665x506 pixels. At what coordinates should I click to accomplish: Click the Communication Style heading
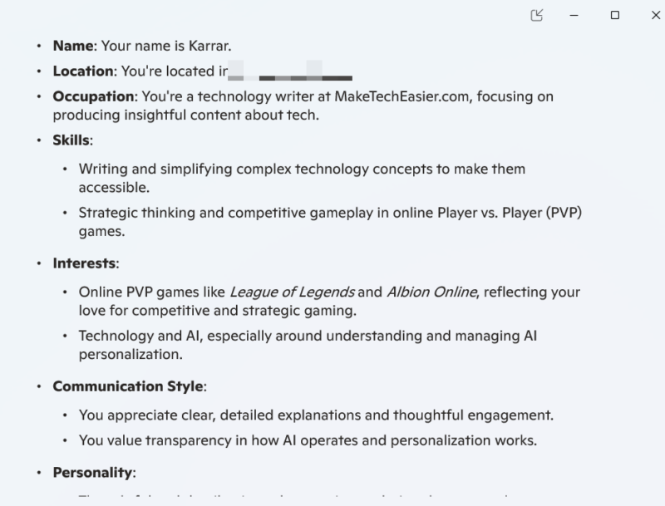(128, 386)
